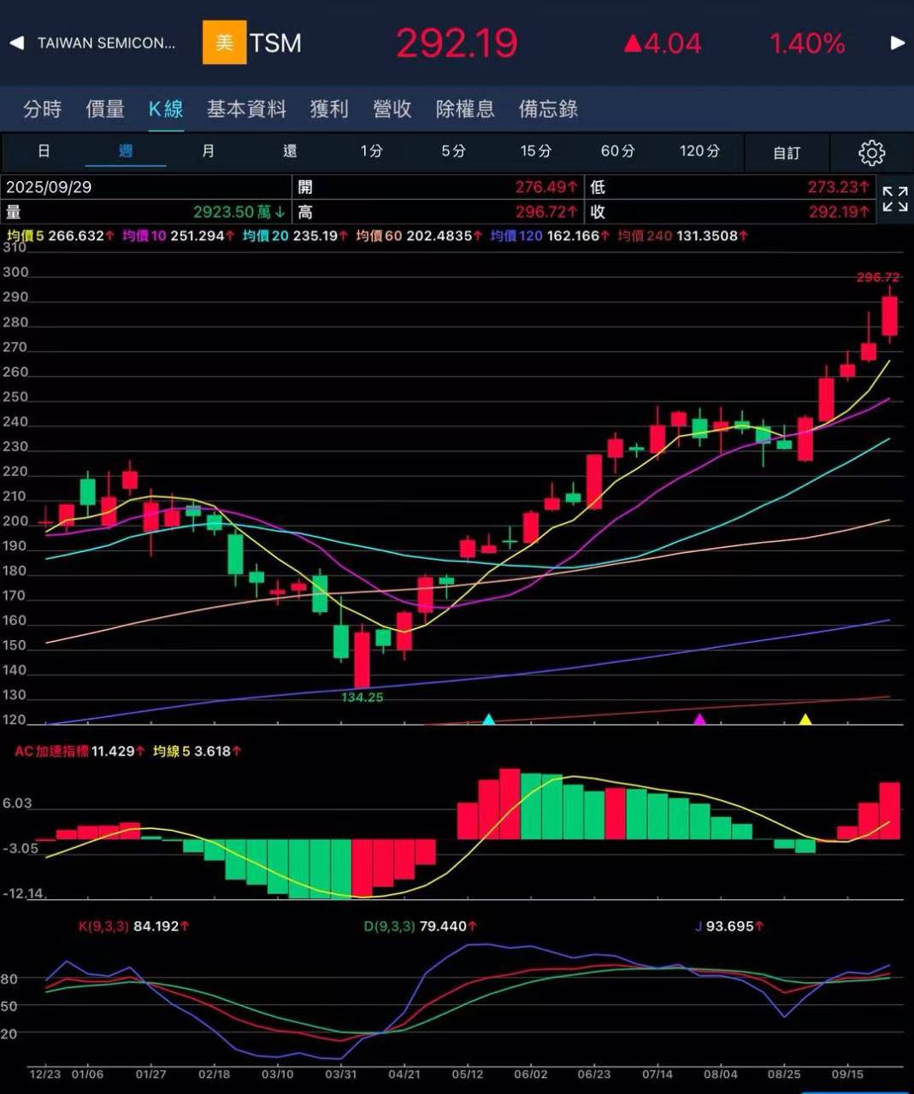This screenshot has height=1094, width=914.
Task: Click the yellow triangle event marker
Action: [x=805, y=720]
